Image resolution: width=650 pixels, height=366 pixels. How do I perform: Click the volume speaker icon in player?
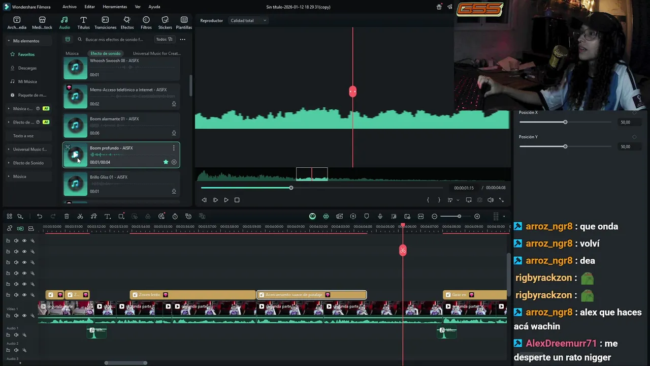491,200
